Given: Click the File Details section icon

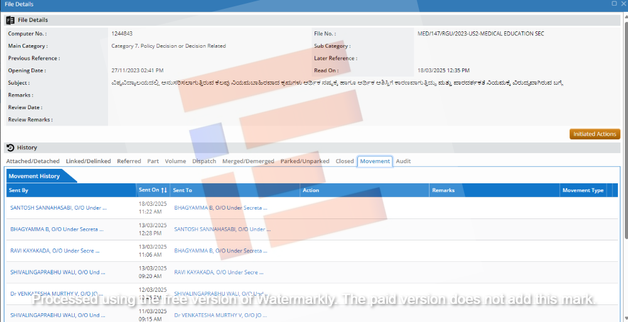Looking at the screenshot, I should 10,20.
